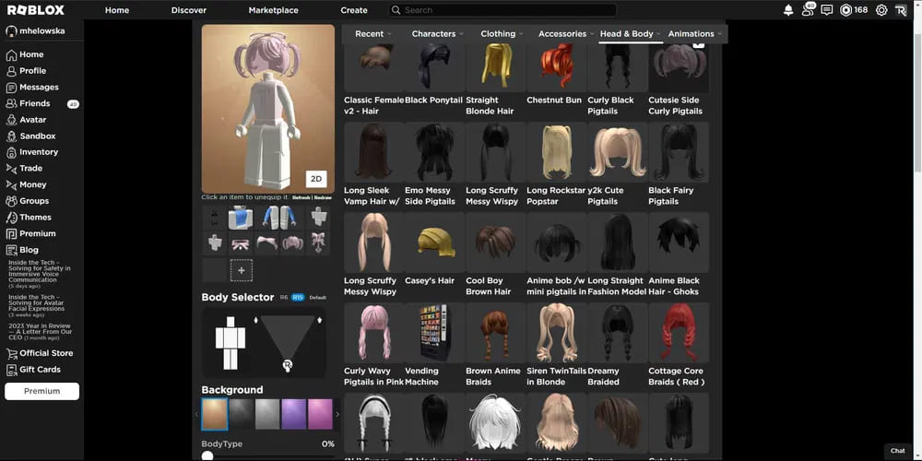Open the settings gear icon

click(x=881, y=10)
